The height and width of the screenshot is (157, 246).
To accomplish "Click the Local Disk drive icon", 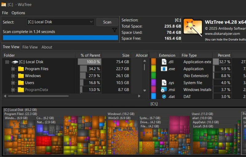I will 15,62.
